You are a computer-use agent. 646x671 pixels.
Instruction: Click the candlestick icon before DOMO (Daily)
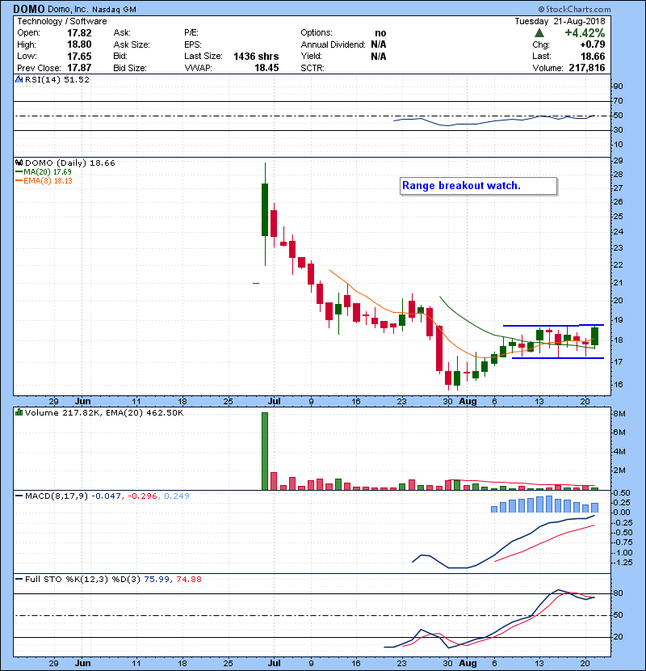[19, 163]
